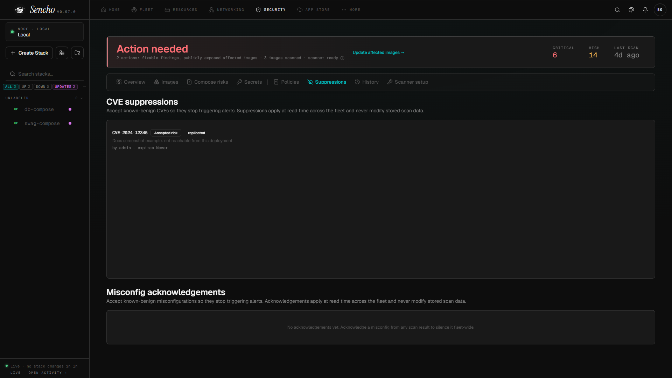Click the scanner ready info icon
The width and height of the screenshot is (672, 378).
pos(342,58)
